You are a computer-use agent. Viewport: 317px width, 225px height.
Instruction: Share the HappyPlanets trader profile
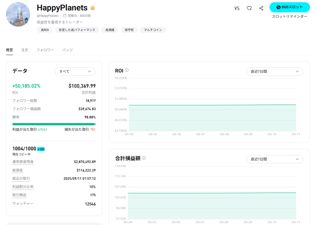261,8
